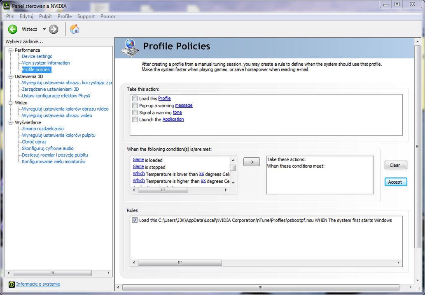Open the Edytuj menu
This screenshot has height=295, width=425.
[26, 16]
